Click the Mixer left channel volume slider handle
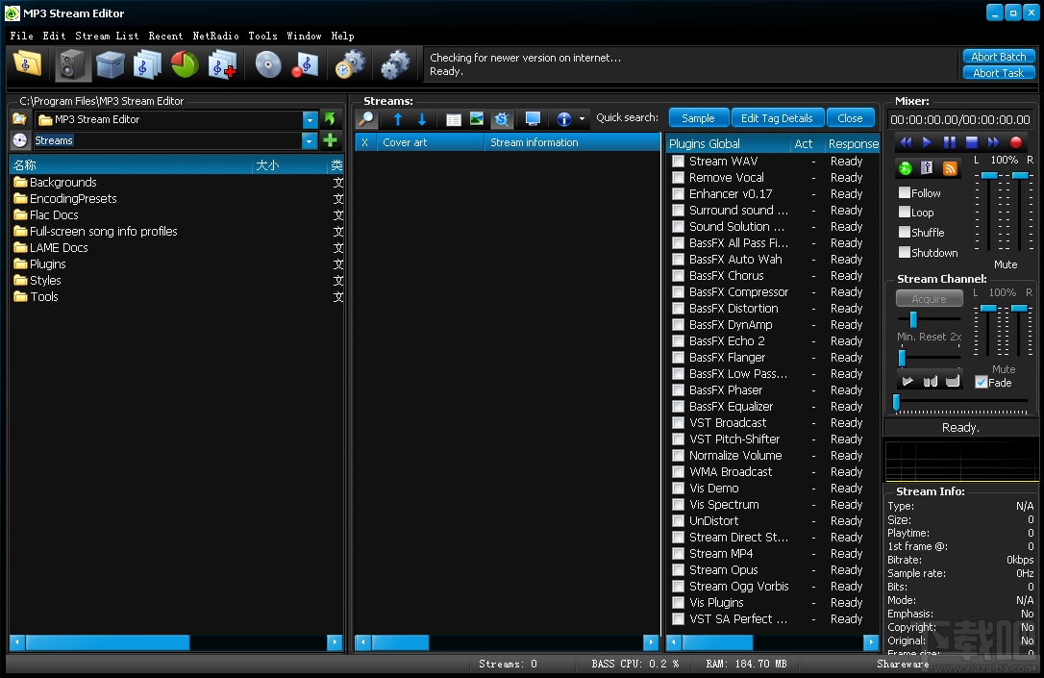Viewport: 1044px width, 678px height. [x=989, y=175]
